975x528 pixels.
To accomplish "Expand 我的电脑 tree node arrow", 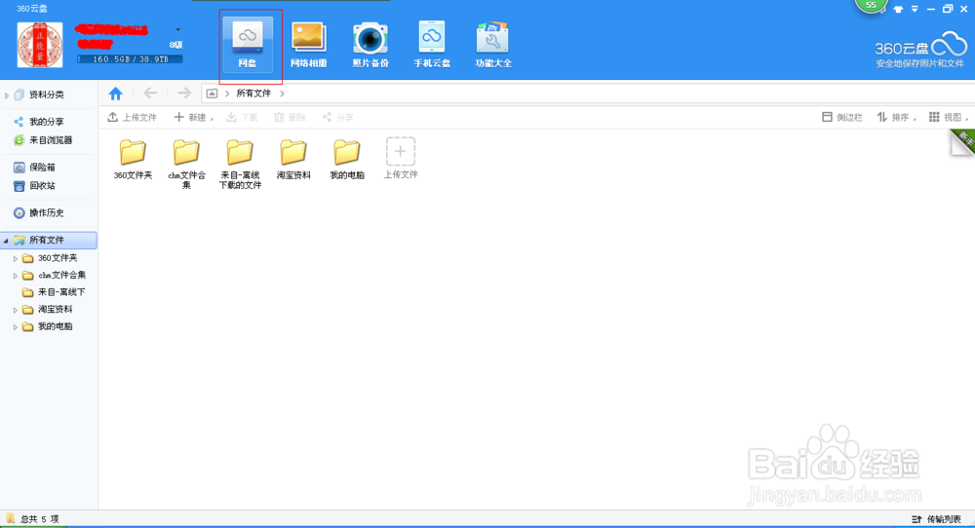I will point(16,326).
